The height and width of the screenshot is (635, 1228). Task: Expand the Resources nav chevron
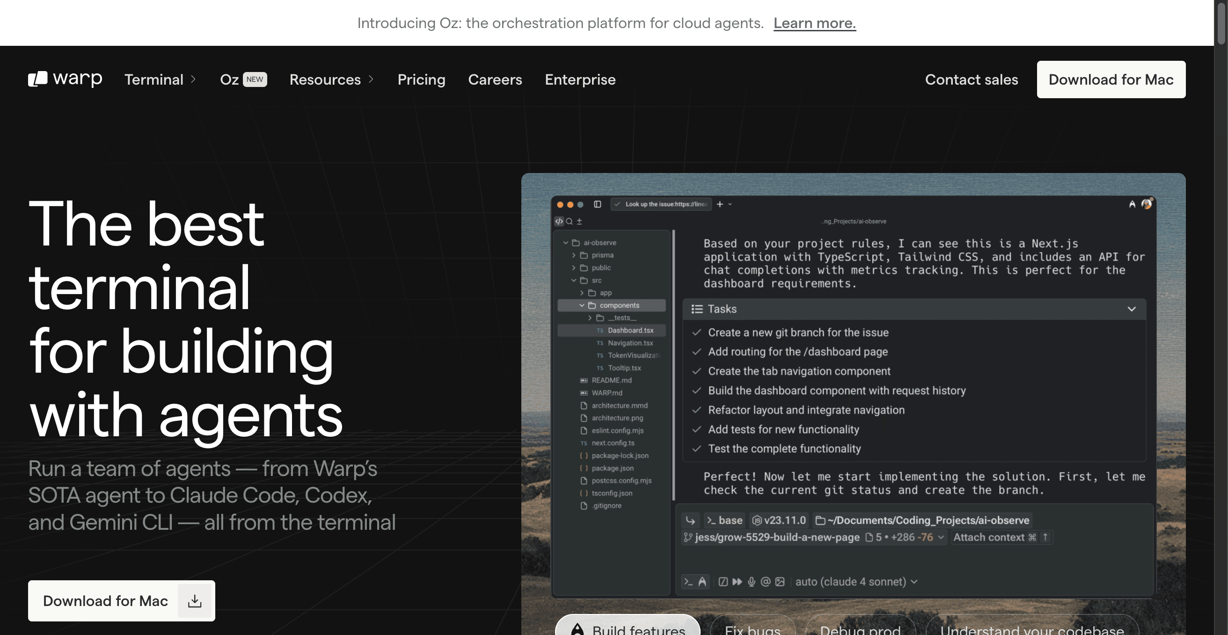click(371, 79)
